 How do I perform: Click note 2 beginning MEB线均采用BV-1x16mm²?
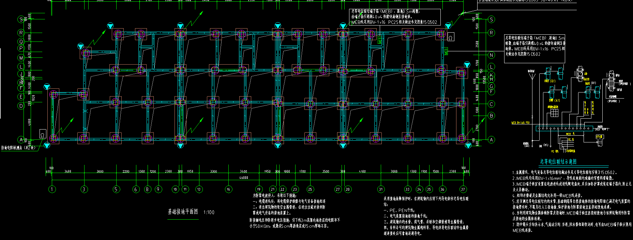coord(563,178)
